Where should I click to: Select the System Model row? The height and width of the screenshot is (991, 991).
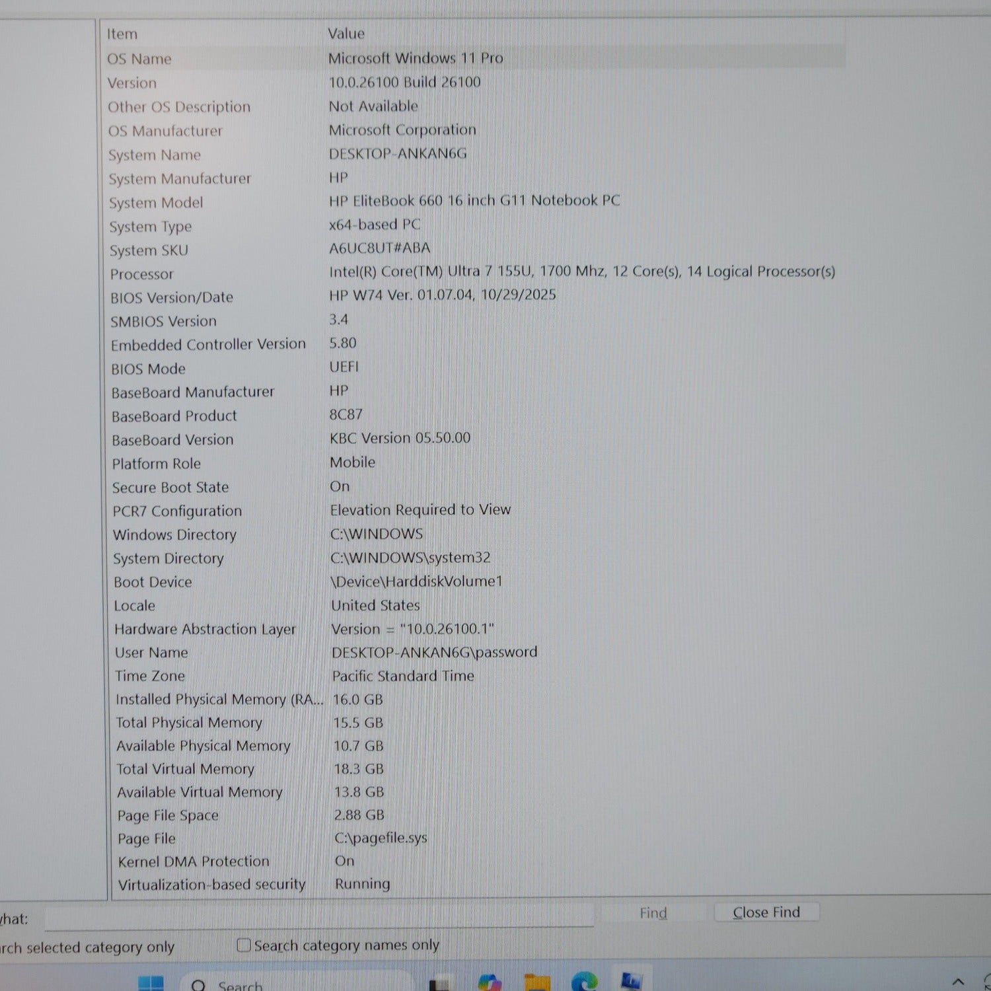(156, 203)
